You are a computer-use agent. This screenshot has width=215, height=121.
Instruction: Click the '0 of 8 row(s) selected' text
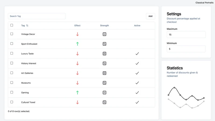(x=19, y=111)
